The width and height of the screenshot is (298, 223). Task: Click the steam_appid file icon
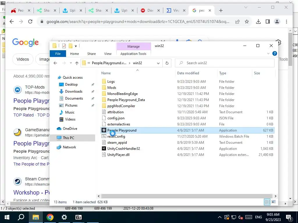[x=104, y=142]
